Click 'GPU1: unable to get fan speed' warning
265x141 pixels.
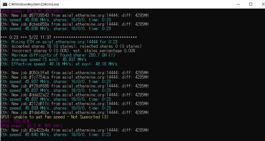[54, 117]
